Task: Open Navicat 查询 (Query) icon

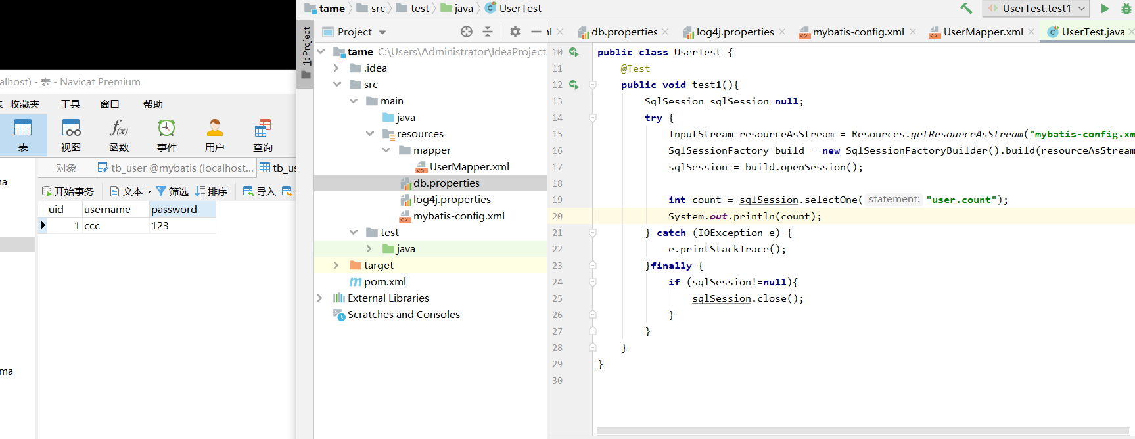Action: click(x=263, y=135)
